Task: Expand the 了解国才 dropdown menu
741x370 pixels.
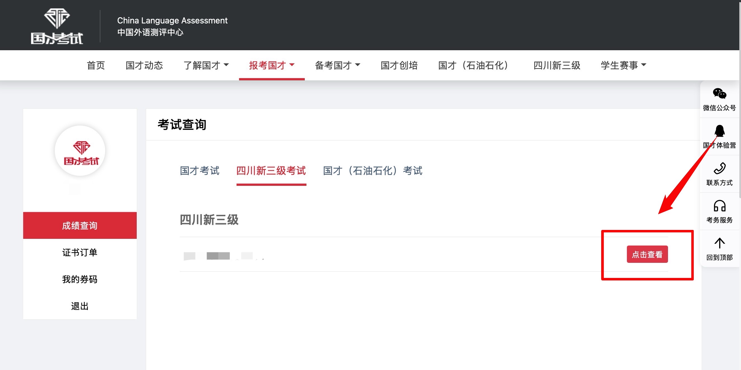Action: click(206, 66)
